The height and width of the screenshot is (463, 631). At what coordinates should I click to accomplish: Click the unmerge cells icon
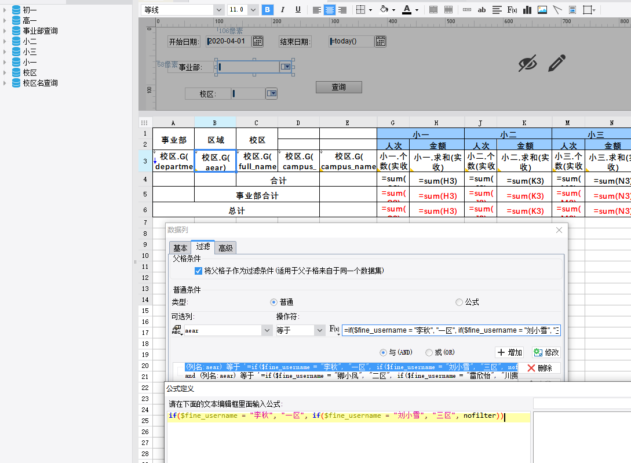[x=448, y=10]
